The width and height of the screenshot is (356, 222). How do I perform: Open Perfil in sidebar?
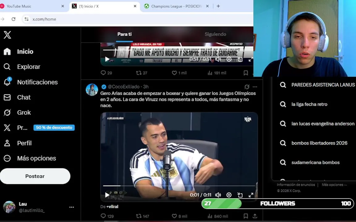18,143
